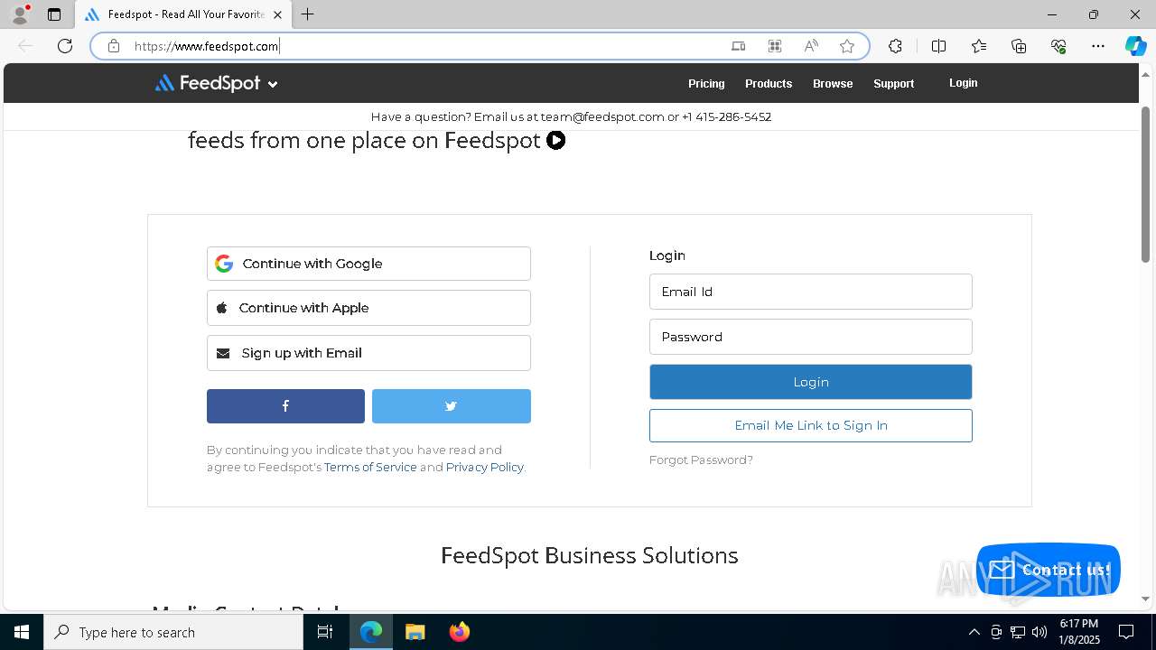This screenshot has height=650, width=1156.
Task: Open browser Extensions icon
Action: (895, 46)
